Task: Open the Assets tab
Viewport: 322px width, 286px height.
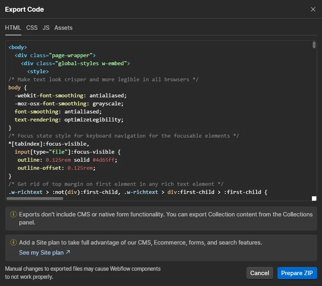Action: point(64,28)
